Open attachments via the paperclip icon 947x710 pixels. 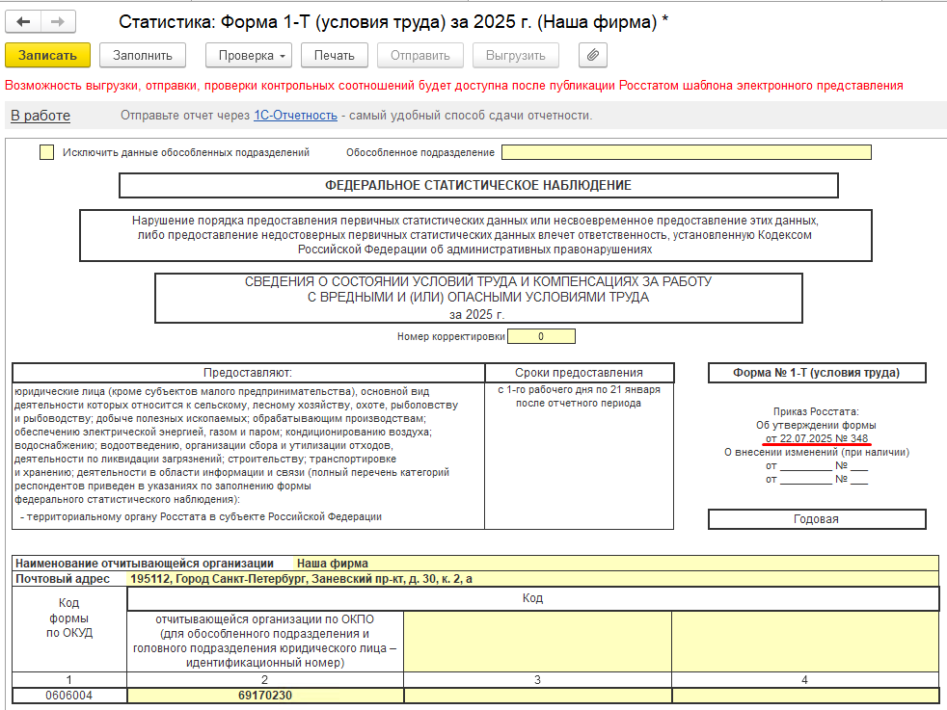click(593, 55)
